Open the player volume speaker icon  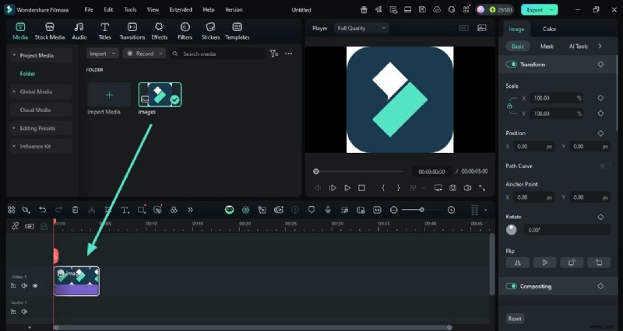[x=467, y=188]
